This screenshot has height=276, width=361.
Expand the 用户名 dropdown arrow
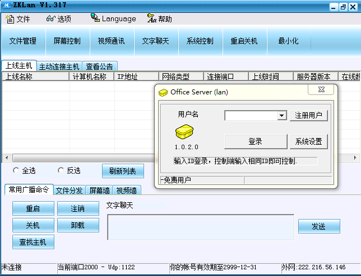click(x=281, y=116)
